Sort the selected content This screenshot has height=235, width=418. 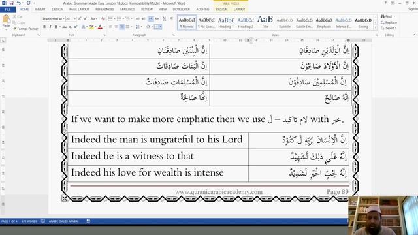pos(165,19)
